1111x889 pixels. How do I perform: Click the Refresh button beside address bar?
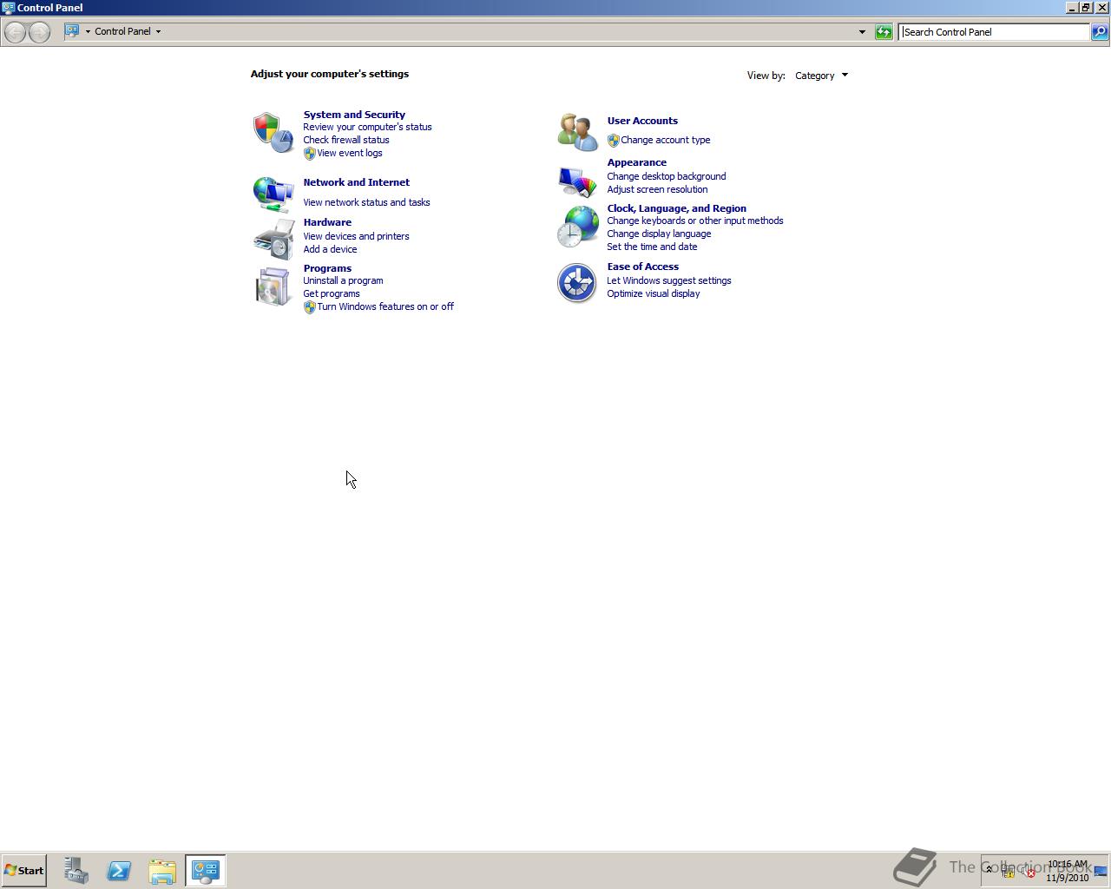tap(884, 32)
